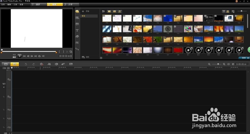Toggle show photos filter in library
This screenshot has height=134, width=250.
point(114,11)
